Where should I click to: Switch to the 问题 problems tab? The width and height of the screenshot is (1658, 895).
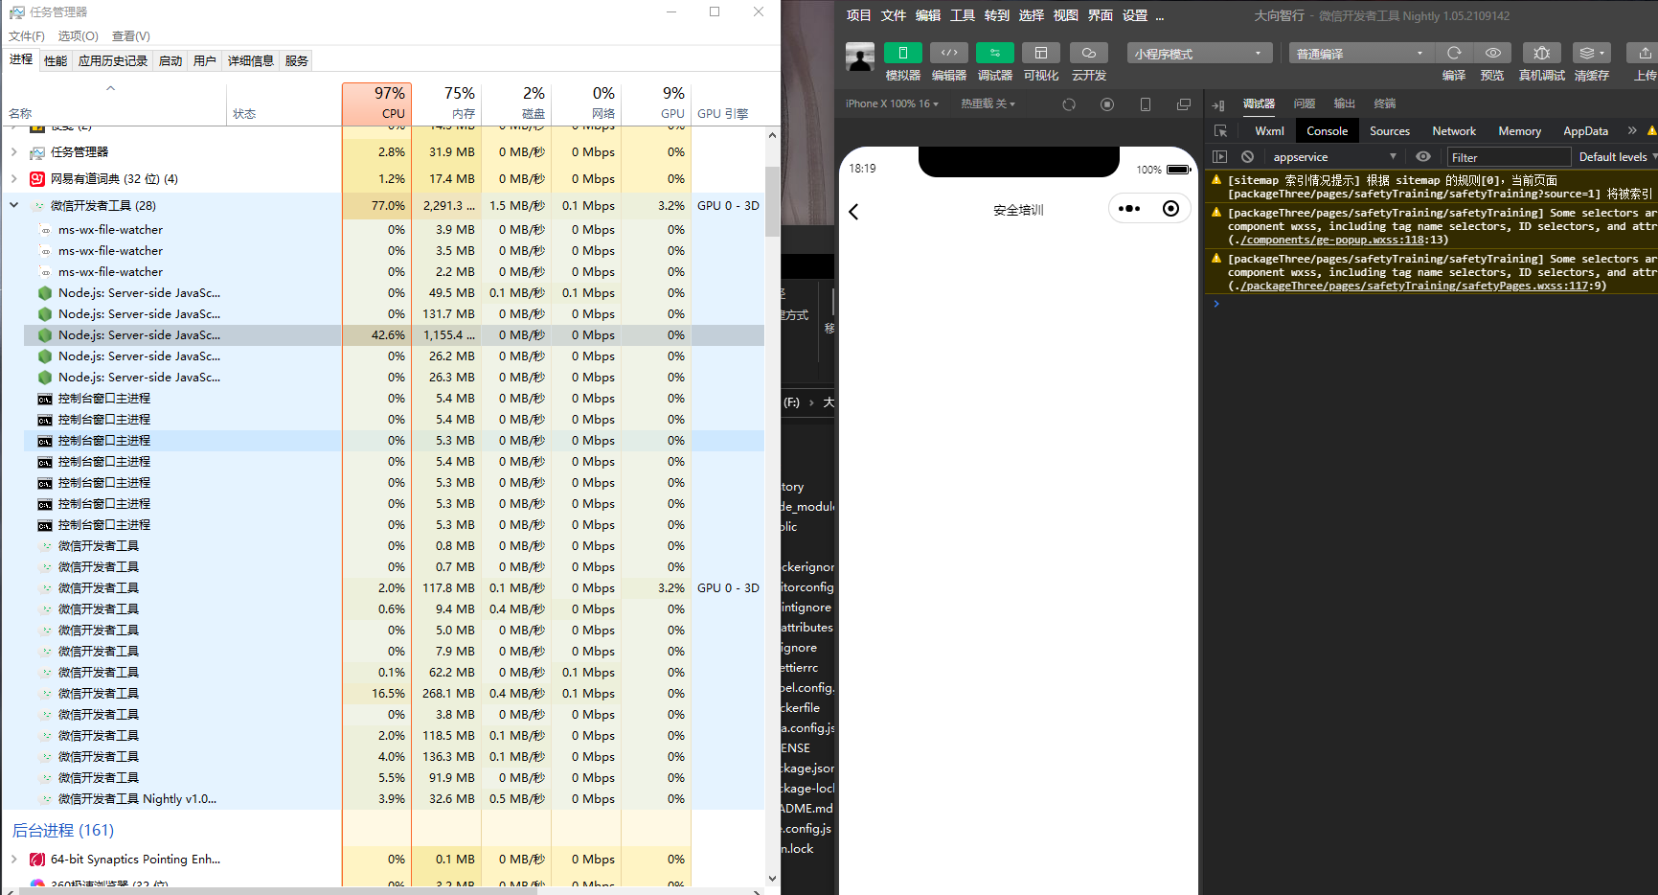[x=1305, y=103]
